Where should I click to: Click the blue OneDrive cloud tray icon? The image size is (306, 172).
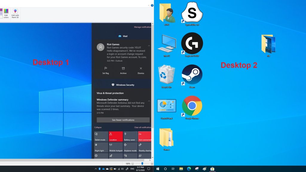point(103,169)
